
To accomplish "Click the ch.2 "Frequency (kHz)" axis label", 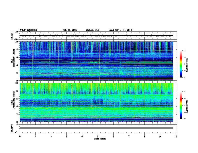I will [x=14, y=99].
